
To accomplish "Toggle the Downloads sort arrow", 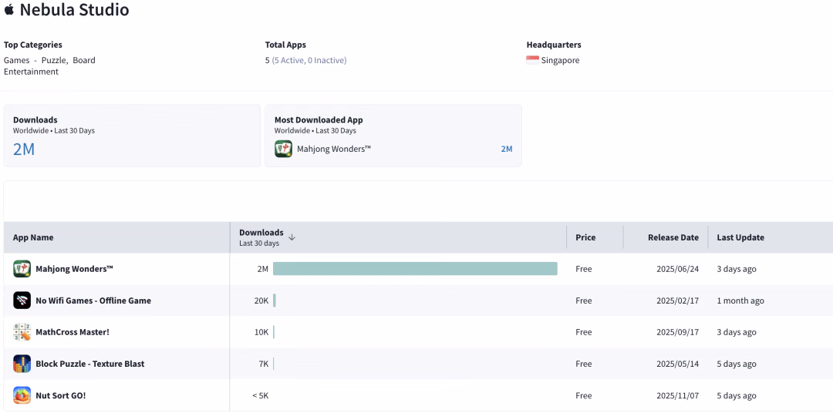I will pos(292,237).
